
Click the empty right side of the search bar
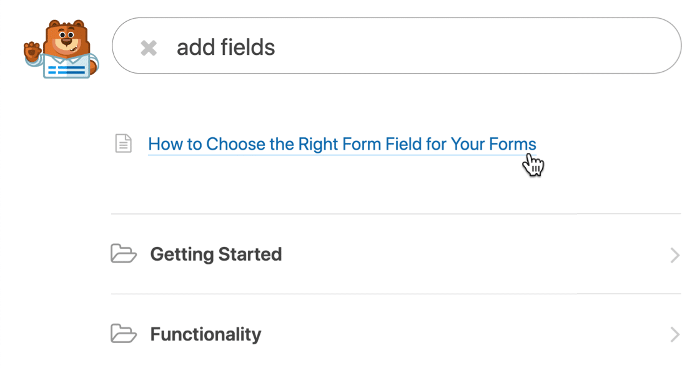(x=489, y=46)
